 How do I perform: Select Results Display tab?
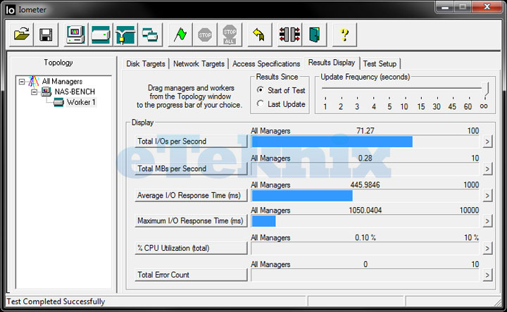click(x=332, y=63)
